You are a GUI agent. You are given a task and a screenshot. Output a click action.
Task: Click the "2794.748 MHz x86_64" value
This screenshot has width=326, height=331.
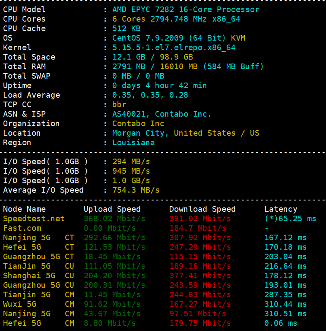195,19
